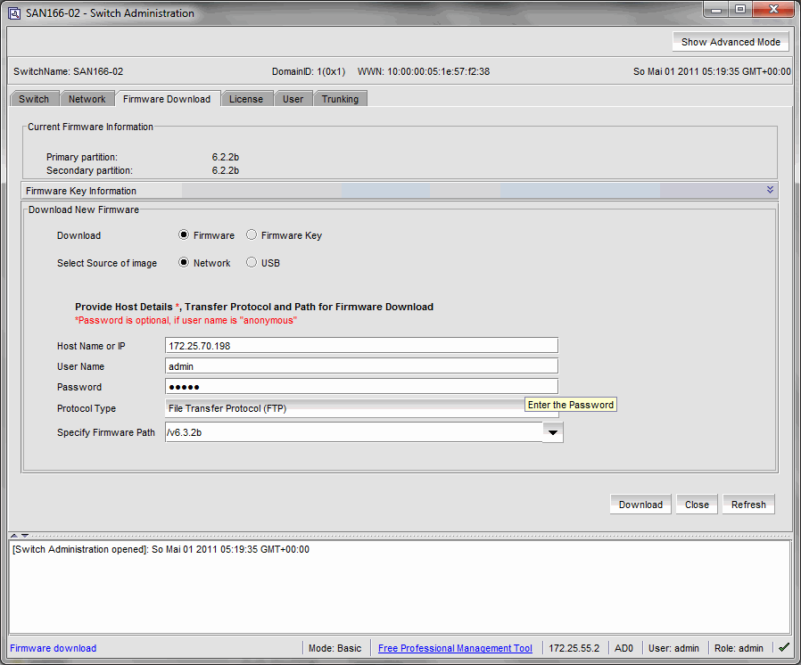This screenshot has width=801, height=665.
Task: Open the Free Professional Management Tool link
Action: tap(455, 648)
